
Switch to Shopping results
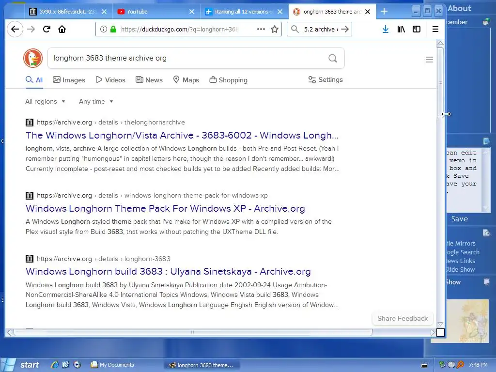click(x=229, y=80)
